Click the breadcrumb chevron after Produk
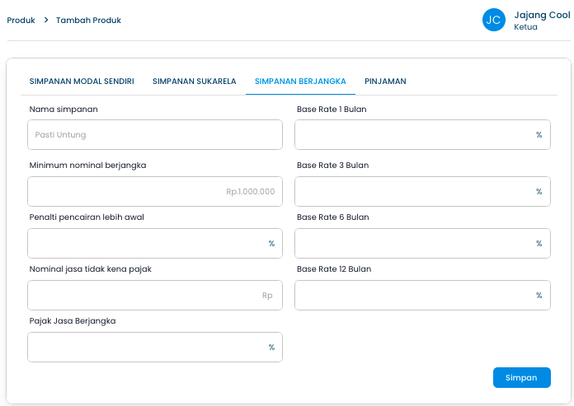The height and width of the screenshot is (406, 574). click(46, 21)
